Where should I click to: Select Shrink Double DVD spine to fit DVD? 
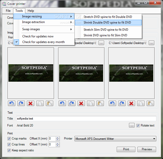click(x=108, y=23)
